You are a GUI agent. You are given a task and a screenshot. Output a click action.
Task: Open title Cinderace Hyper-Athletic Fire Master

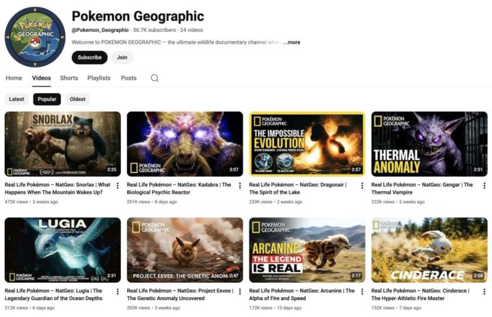pyautogui.click(x=420, y=295)
